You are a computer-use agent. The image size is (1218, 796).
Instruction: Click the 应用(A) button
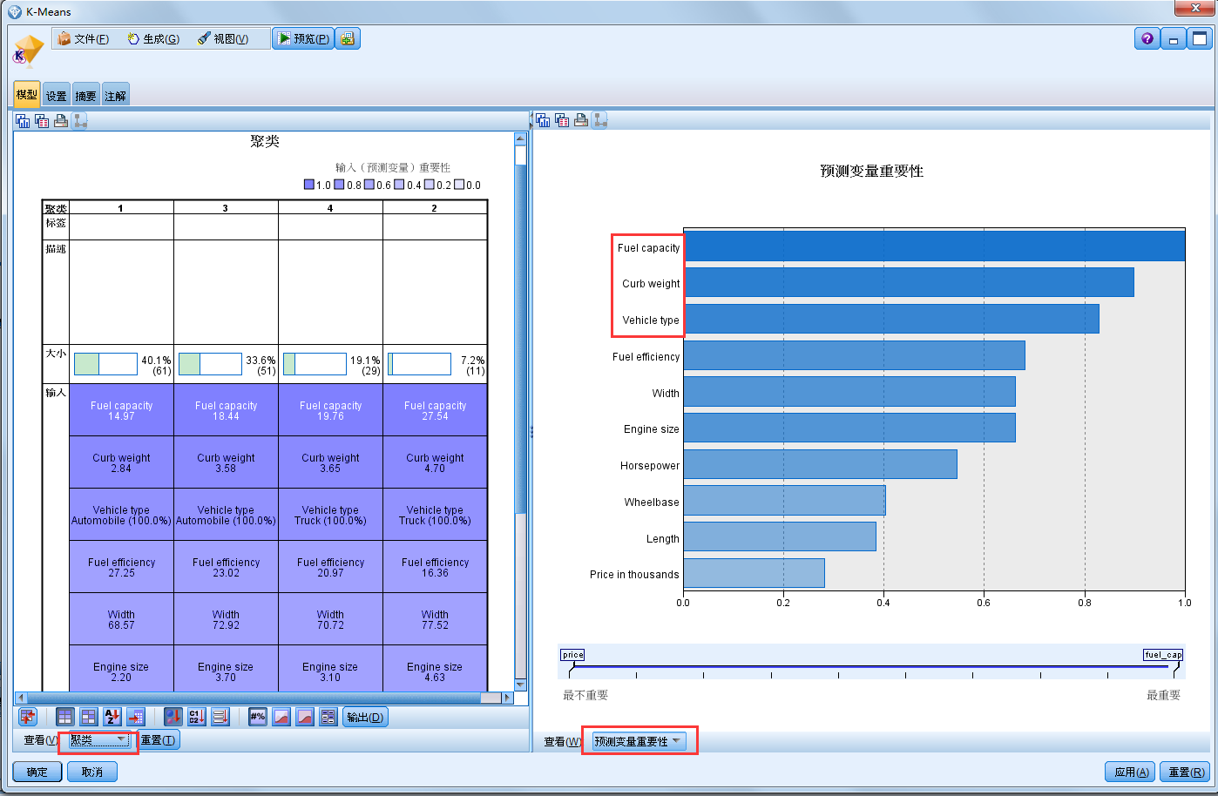pyautogui.click(x=1130, y=772)
